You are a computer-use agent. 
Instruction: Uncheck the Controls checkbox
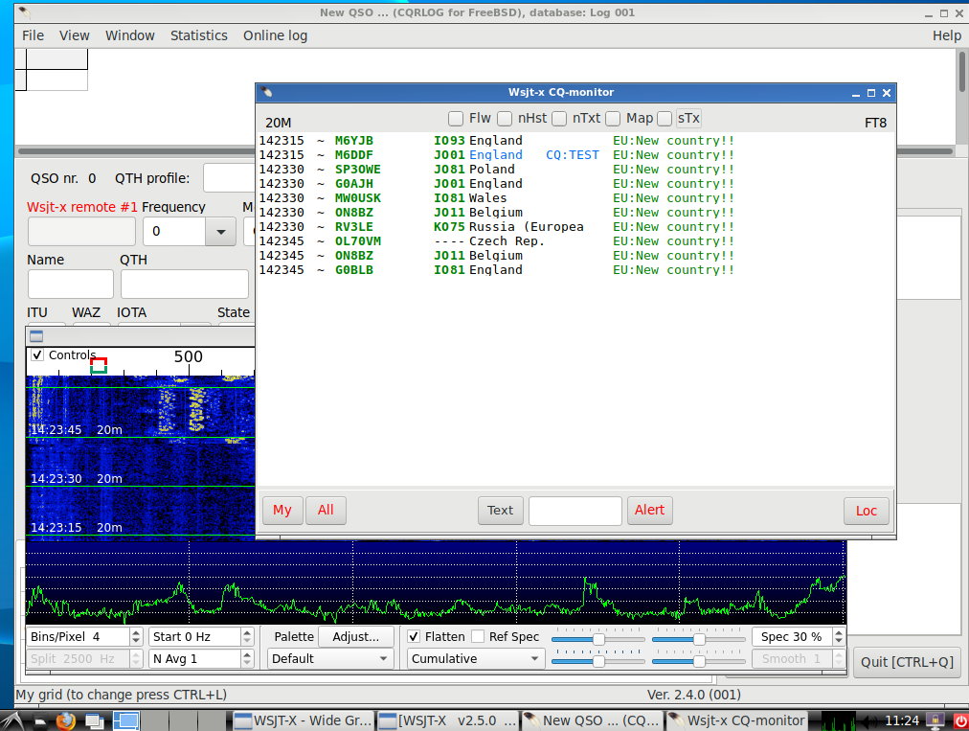(37, 355)
